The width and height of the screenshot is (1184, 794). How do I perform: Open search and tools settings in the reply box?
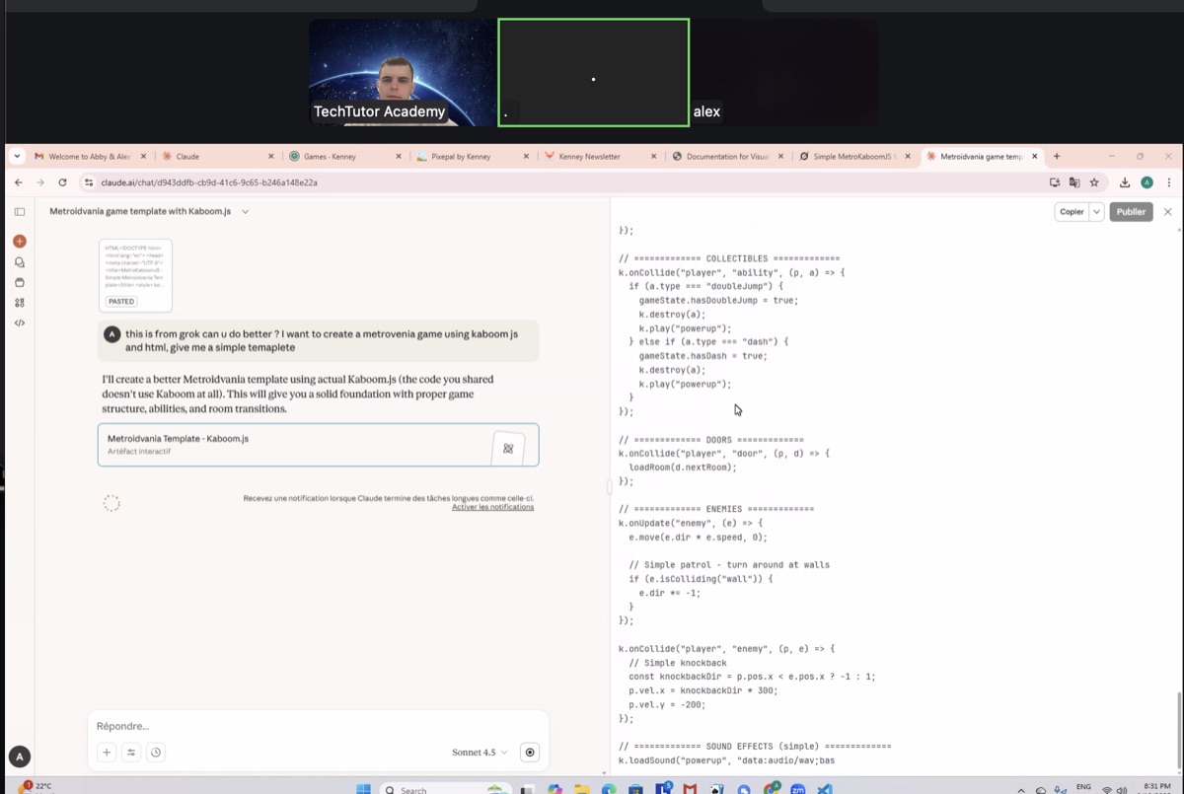pyautogui.click(x=131, y=753)
